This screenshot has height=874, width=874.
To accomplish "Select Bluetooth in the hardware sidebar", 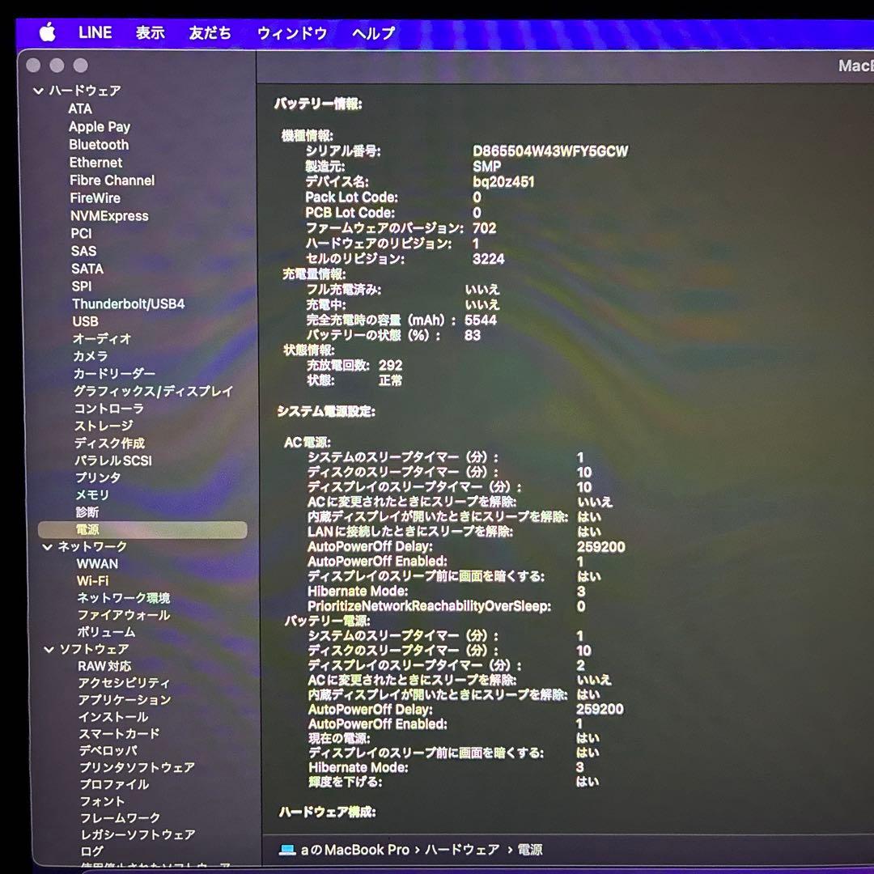I will click(x=98, y=144).
